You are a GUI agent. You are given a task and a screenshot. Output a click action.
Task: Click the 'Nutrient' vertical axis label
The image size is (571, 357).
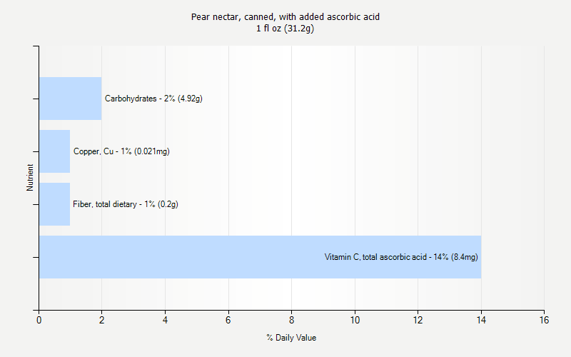pyautogui.click(x=30, y=177)
